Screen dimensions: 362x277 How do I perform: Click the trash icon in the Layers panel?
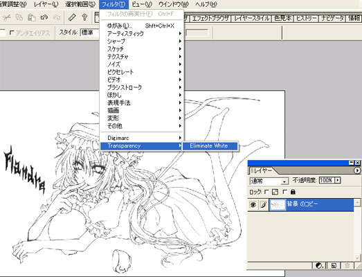pyautogui.click(x=347, y=265)
